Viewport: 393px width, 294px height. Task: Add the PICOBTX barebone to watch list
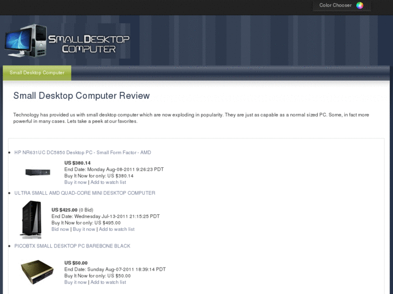click(x=108, y=282)
